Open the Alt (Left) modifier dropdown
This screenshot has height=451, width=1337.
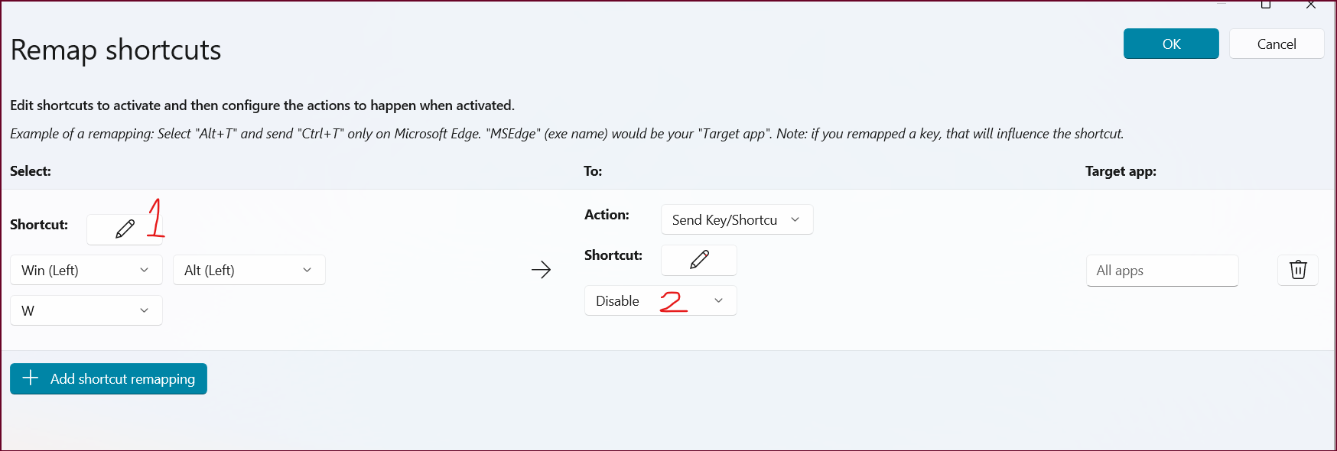pyautogui.click(x=249, y=270)
